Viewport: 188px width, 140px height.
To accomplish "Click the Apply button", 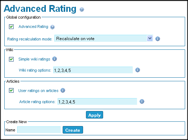I will coord(95,115).
